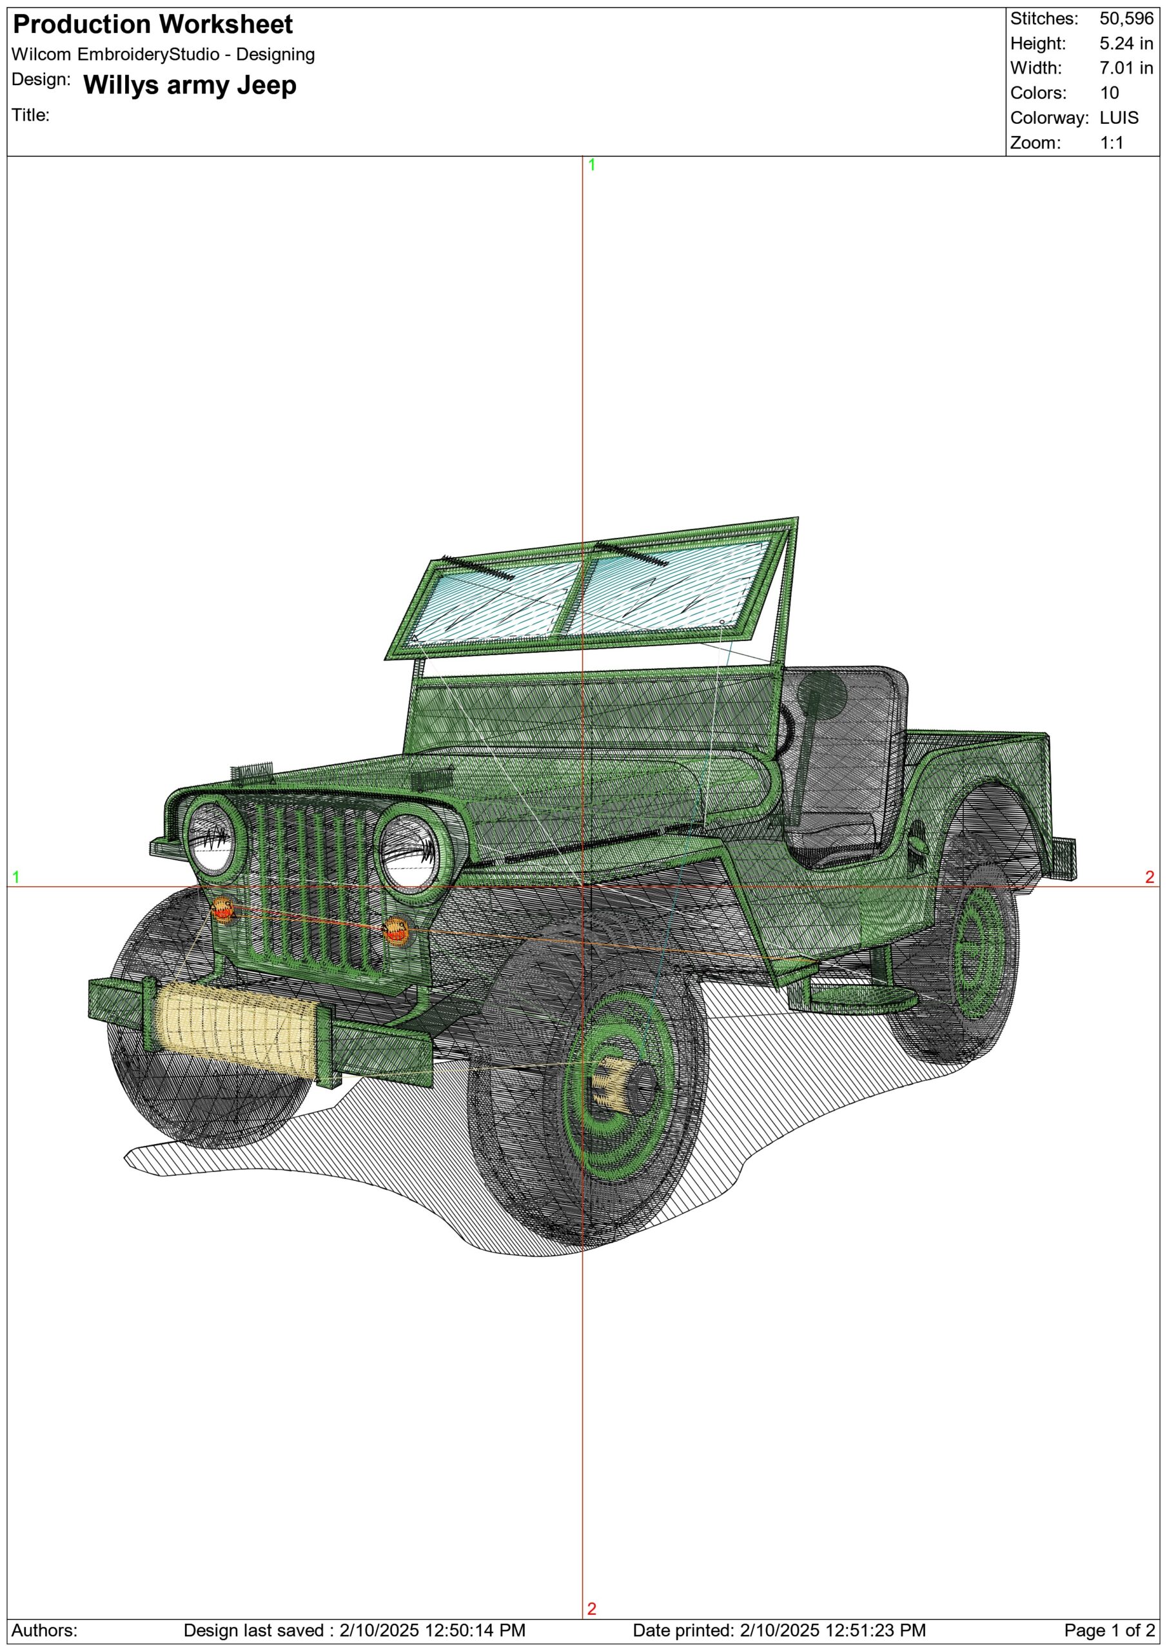Click the 'Authors:' label

point(44,1630)
